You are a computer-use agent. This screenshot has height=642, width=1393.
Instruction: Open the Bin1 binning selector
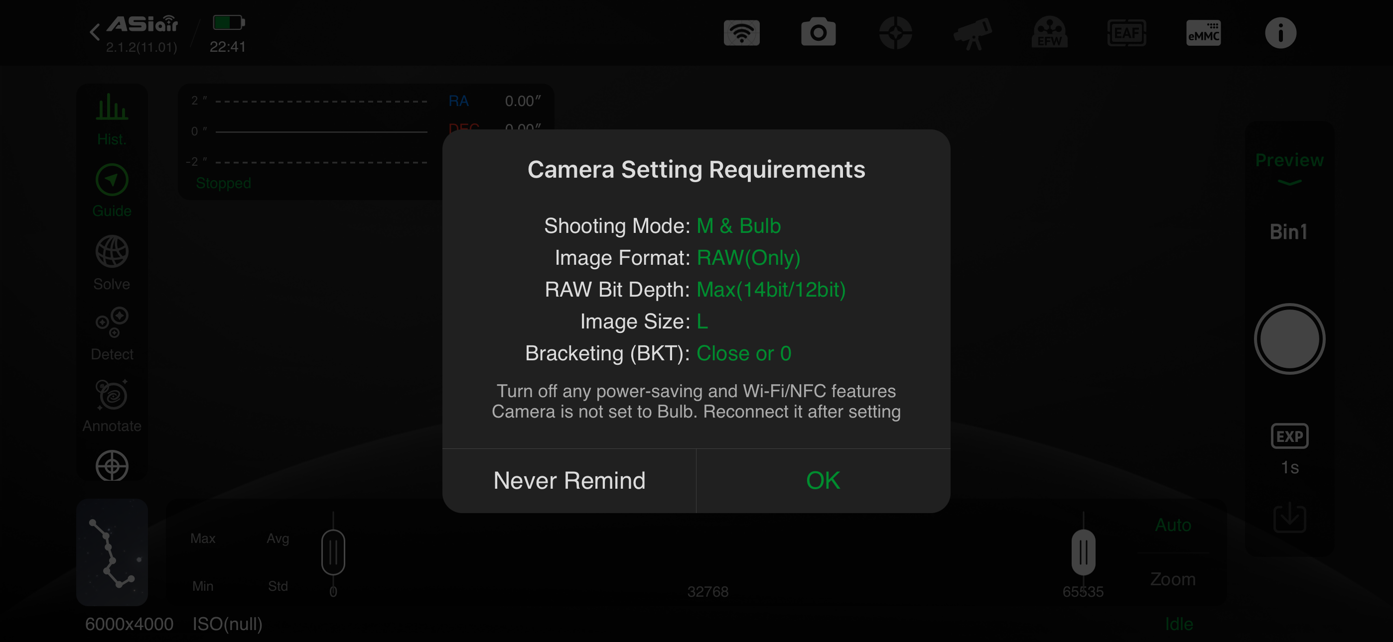coord(1289,232)
